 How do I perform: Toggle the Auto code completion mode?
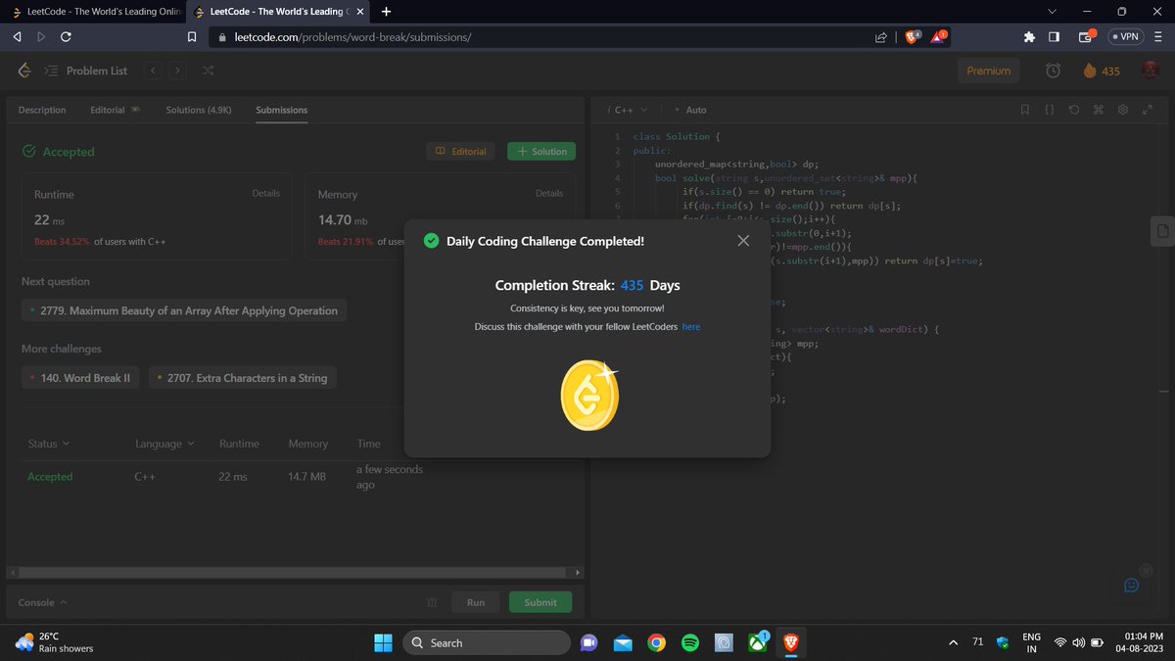tap(691, 110)
